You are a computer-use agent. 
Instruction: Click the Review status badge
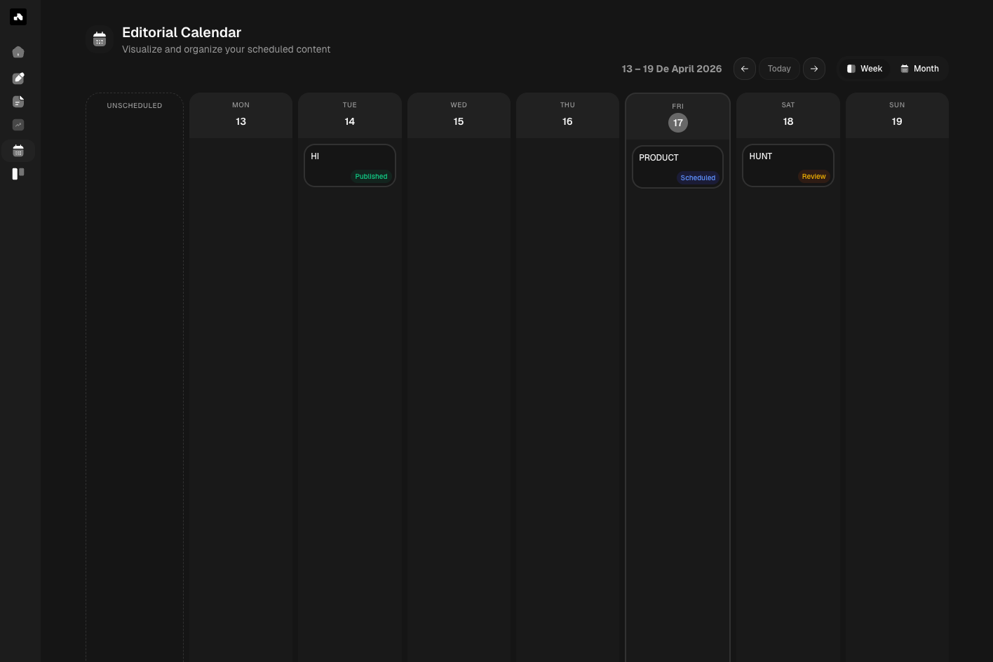pyautogui.click(x=813, y=177)
